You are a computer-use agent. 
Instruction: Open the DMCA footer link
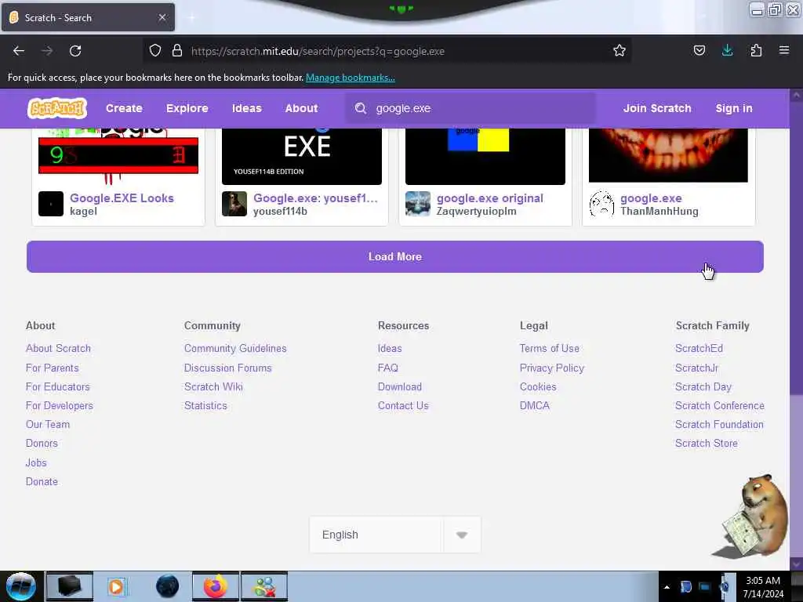click(534, 405)
